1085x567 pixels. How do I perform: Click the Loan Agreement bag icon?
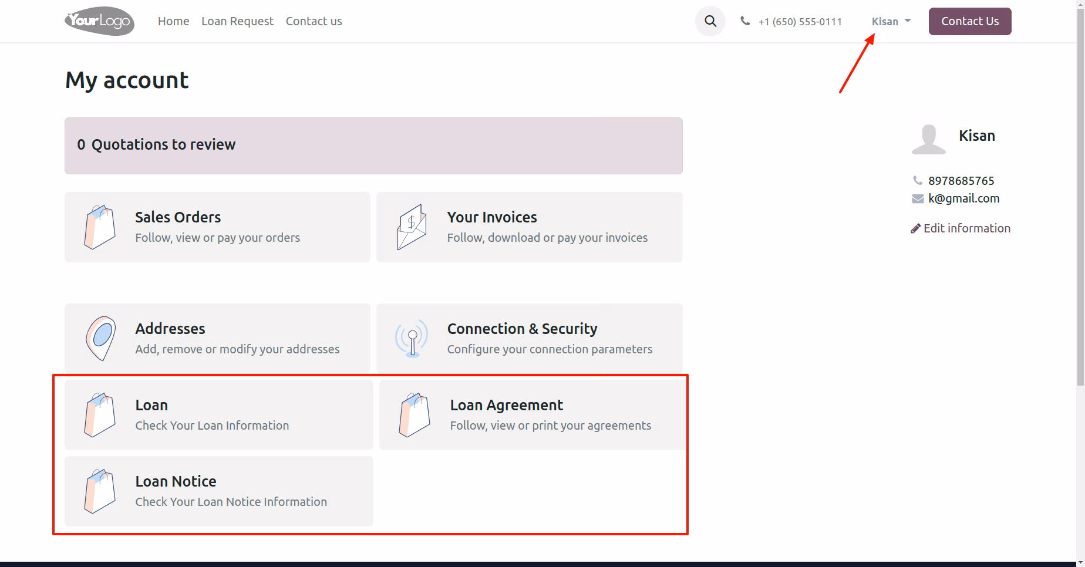coord(415,415)
